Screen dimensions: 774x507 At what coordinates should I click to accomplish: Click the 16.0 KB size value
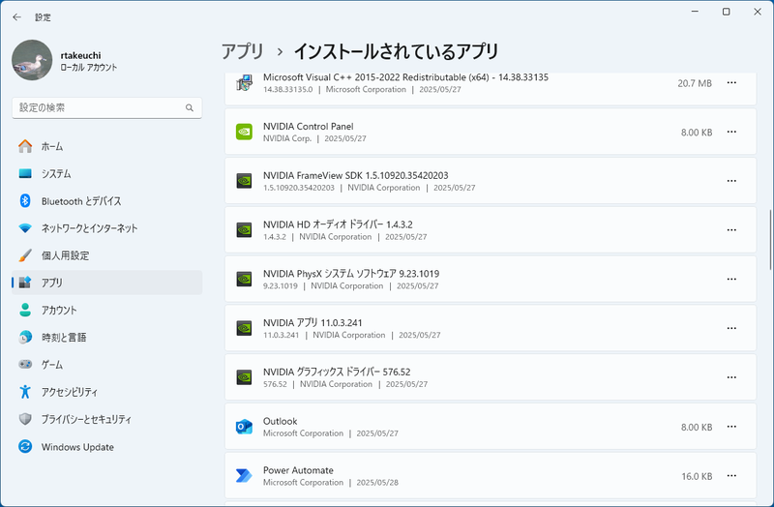pos(697,476)
